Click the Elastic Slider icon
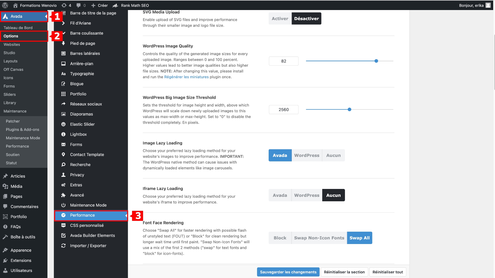495x278 pixels. tap(63, 124)
